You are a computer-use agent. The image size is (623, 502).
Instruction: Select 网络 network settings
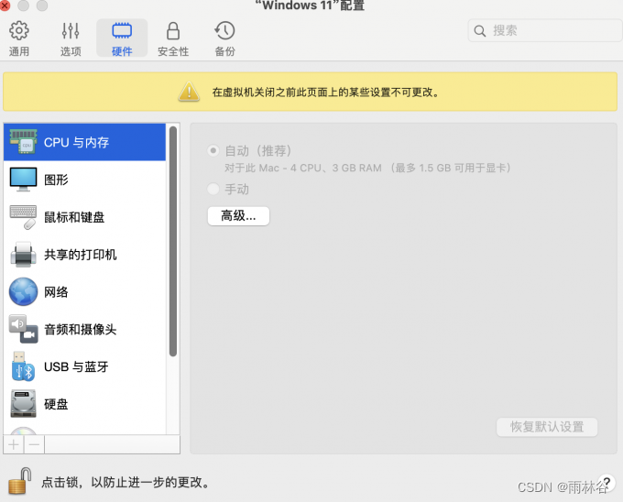(84, 292)
